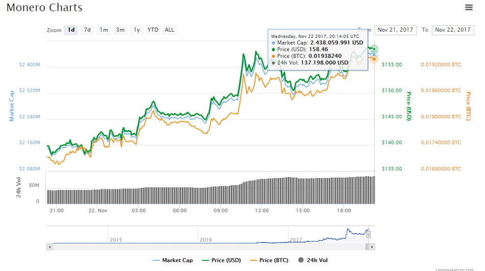The height and width of the screenshot is (271, 485).
Task: Click the 12:00 time axis label
Action: pos(262,211)
